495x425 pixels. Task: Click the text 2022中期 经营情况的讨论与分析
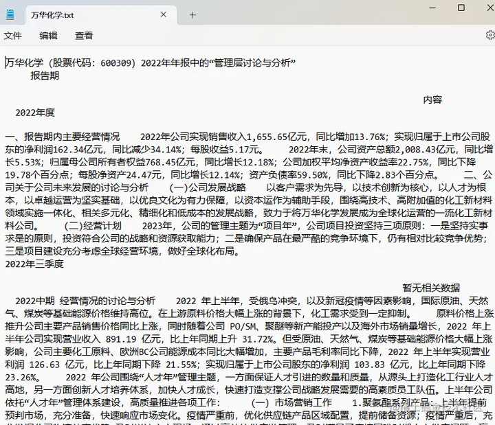pyautogui.click(x=85, y=301)
